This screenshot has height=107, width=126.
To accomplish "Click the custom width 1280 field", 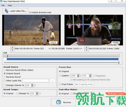I will pos(74,76).
